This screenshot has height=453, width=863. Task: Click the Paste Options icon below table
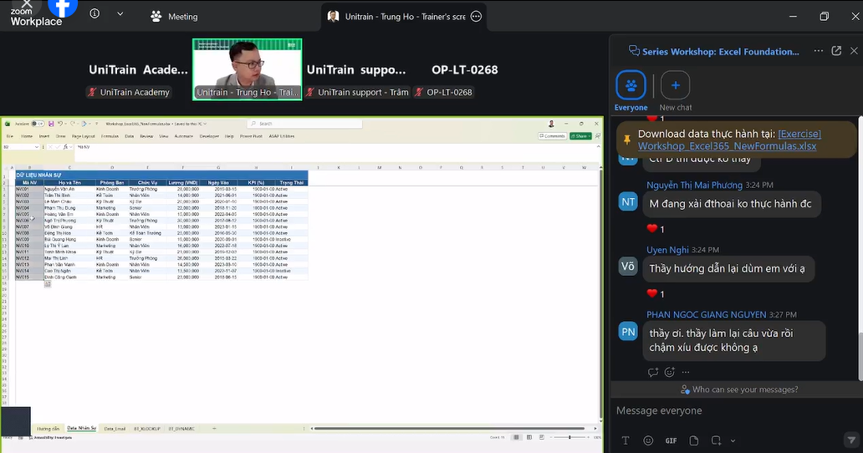(48, 283)
